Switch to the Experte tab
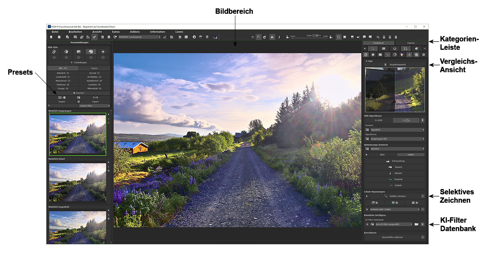 [x=411, y=43]
